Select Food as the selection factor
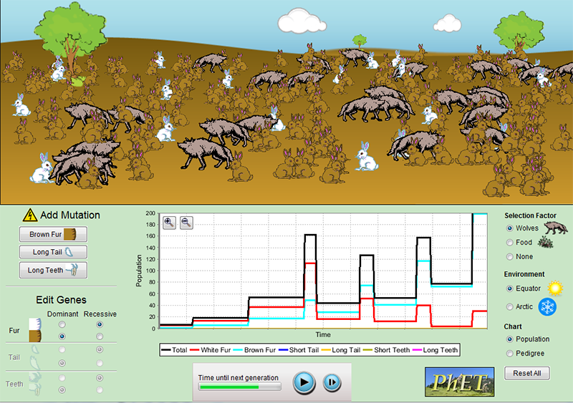 509,243
